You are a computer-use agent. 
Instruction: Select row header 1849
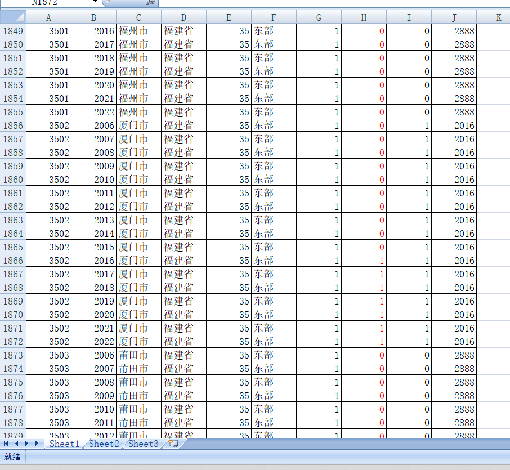coord(14,31)
